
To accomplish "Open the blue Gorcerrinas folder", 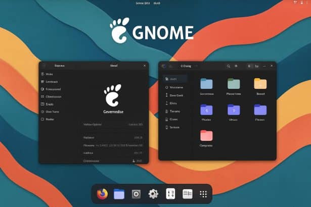I will [206, 84].
